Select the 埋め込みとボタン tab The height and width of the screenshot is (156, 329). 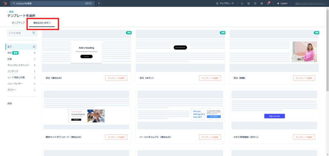42,23
